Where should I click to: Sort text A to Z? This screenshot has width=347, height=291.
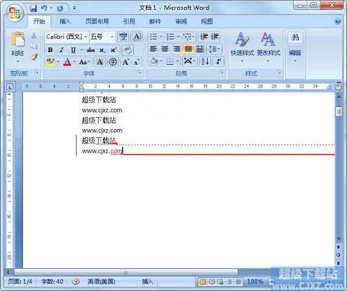pos(205,61)
